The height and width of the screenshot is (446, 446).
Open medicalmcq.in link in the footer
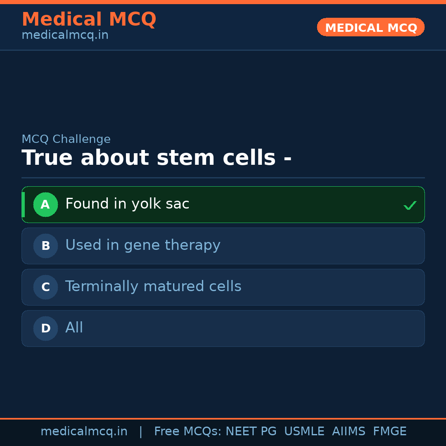84,431
